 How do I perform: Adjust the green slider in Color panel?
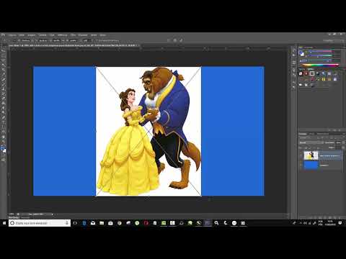[x=320, y=55]
